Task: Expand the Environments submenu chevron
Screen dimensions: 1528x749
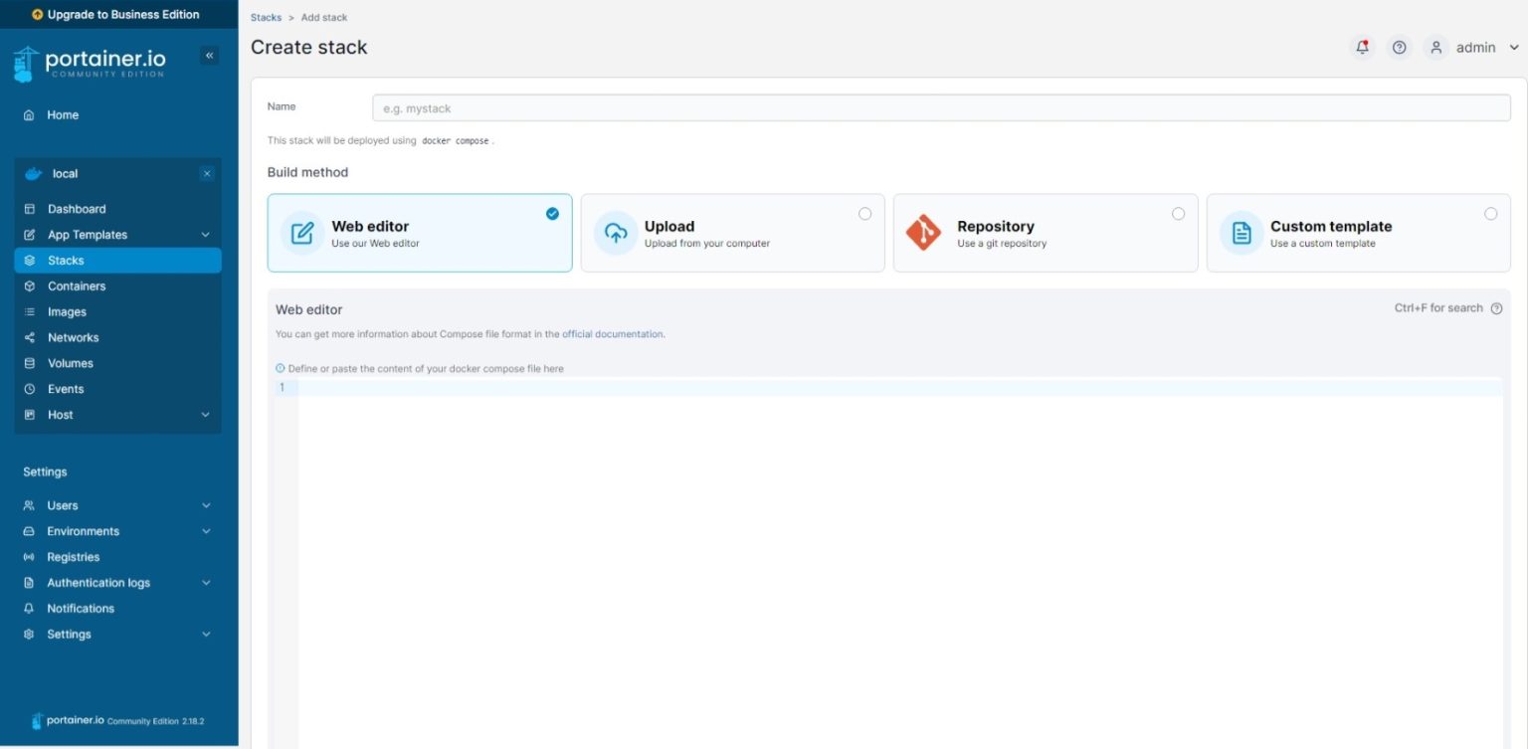Action: pos(206,531)
